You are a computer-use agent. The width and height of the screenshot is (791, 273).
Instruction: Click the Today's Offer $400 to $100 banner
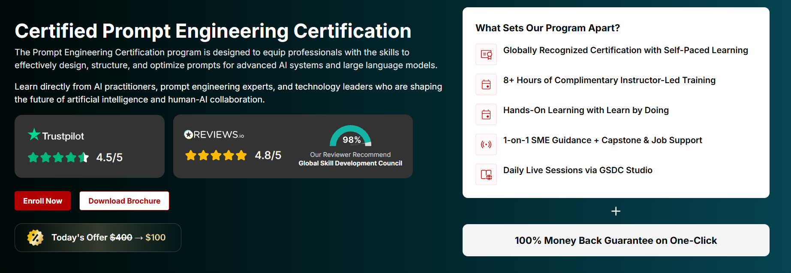pyautogui.click(x=98, y=237)
